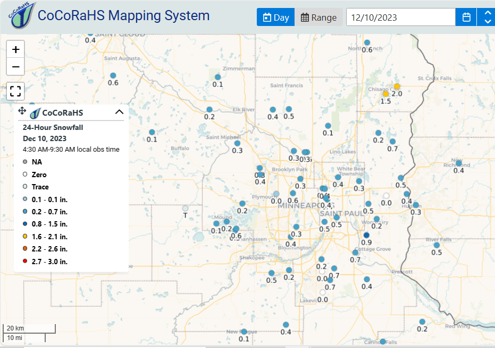Switch to Range date mode
The height and width of the screenshot is (348, 495).
[318, 18]
